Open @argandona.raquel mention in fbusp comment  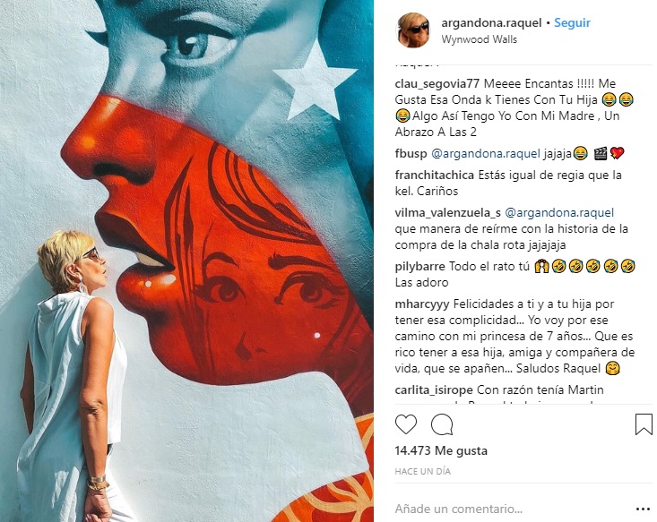[x=486, y=154]
